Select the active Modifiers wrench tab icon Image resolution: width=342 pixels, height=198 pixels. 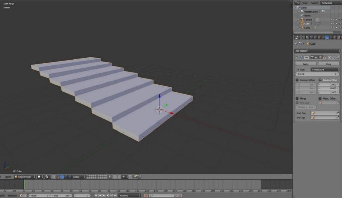pos(327,37)
